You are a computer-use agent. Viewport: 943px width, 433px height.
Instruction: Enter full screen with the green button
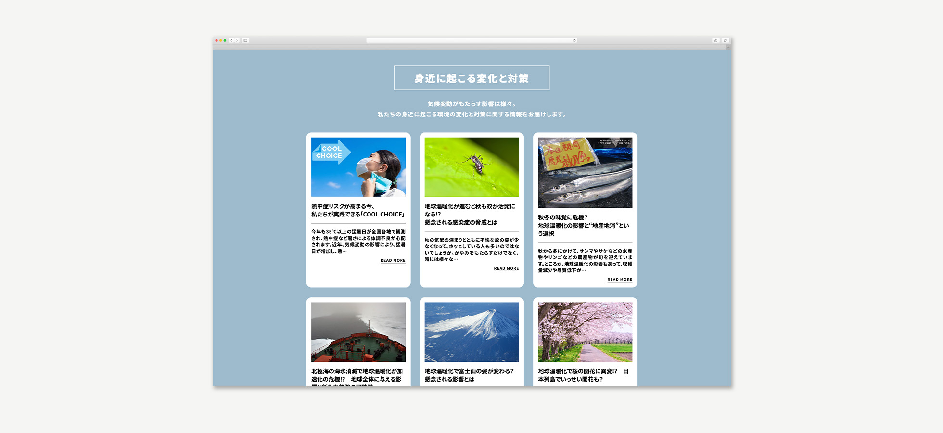pyautogui.click(x=225, y=40)
